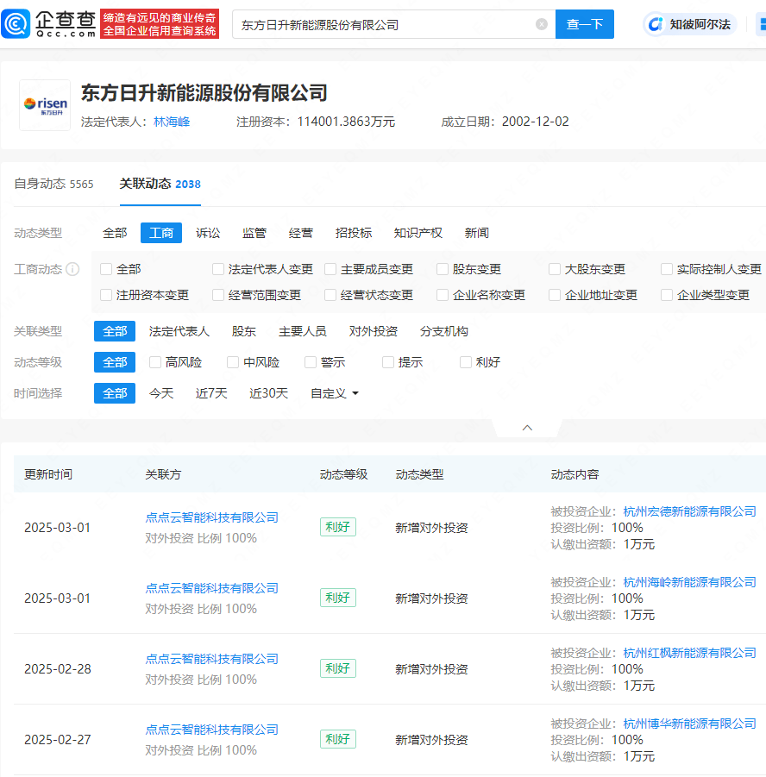
Task: Filter 关联类型 by 分支机构
Action: (x=443, y=331)
